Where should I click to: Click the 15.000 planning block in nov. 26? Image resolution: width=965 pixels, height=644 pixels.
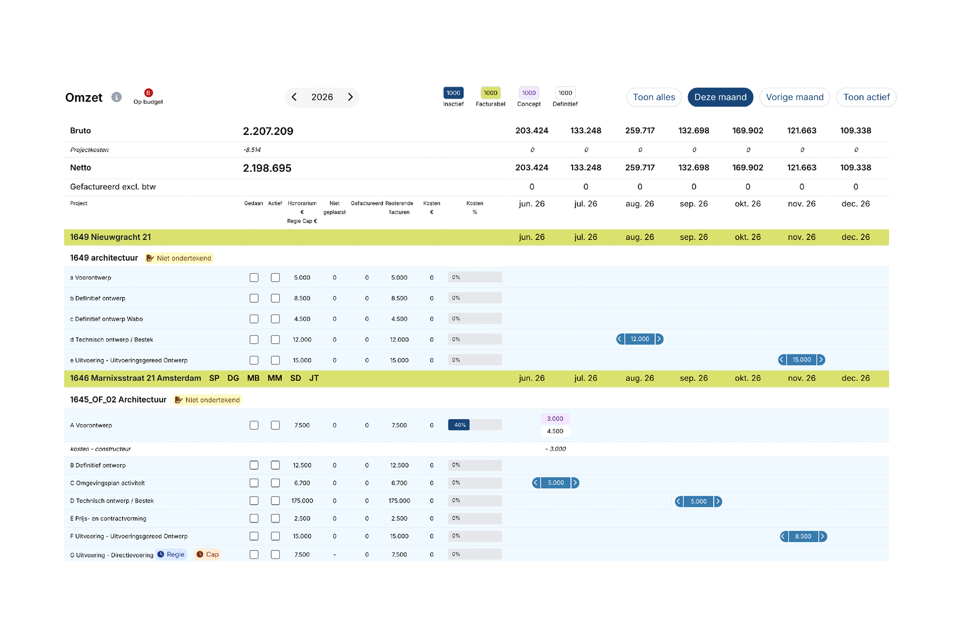coord(802,360)
